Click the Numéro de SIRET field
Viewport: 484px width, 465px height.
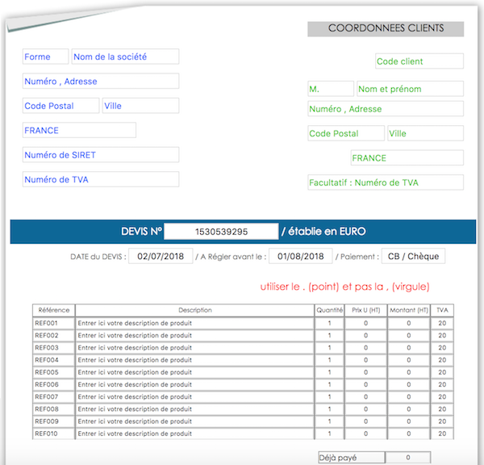(x=101, y=155)
